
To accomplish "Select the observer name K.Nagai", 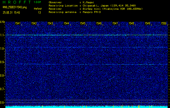I will 89,2.
